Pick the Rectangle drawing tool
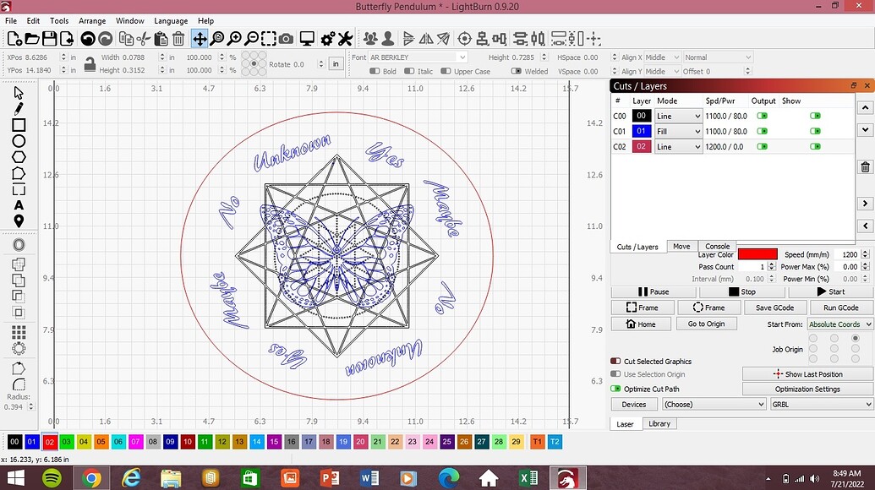 pyautogui.click(x=19, y=125)
